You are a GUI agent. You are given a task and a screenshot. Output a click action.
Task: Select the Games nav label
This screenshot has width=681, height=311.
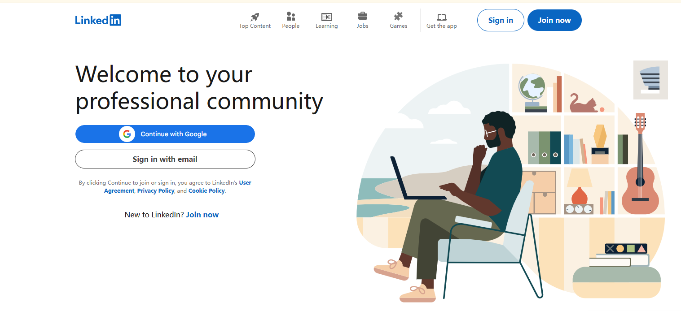coord(399,26)
